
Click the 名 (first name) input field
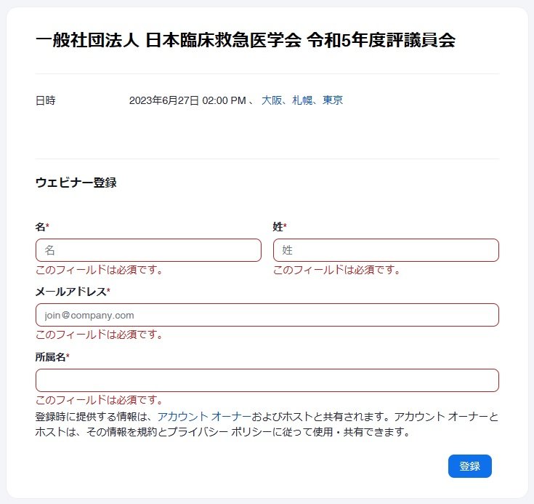pyautogui.click(x=148, y=250)
